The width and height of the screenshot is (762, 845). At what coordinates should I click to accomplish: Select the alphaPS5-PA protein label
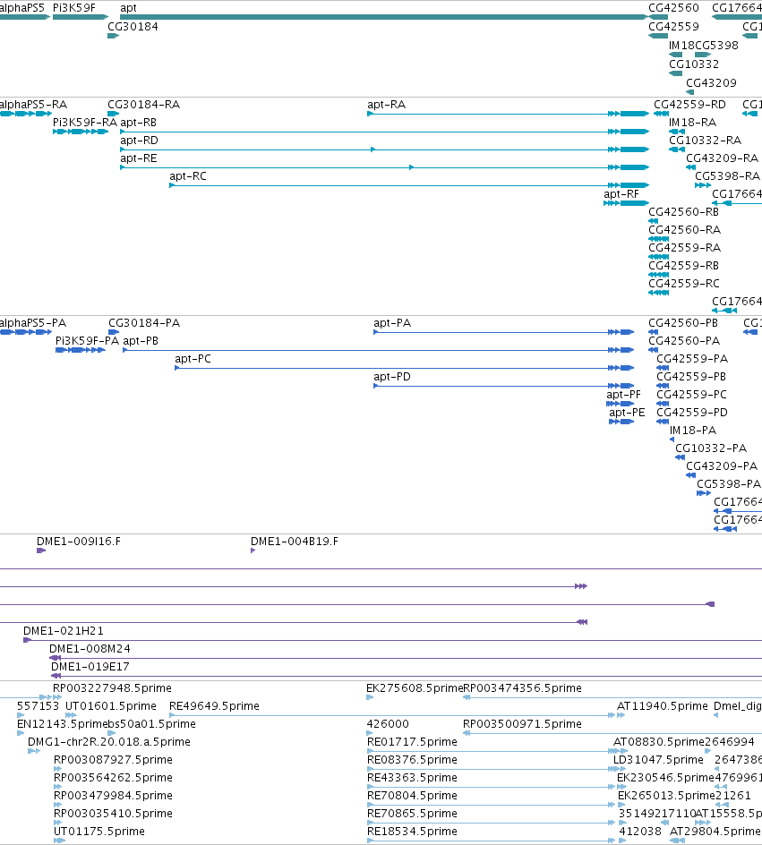pyautogui.click(x=33, y=323)
